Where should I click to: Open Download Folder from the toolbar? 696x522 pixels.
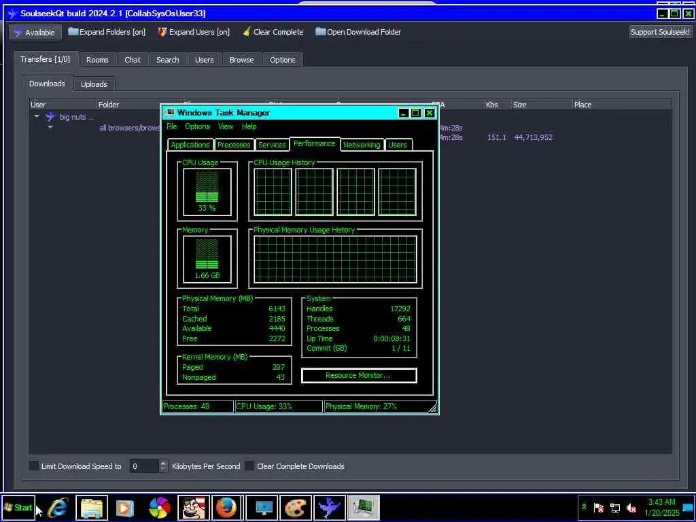click(358, 32)
